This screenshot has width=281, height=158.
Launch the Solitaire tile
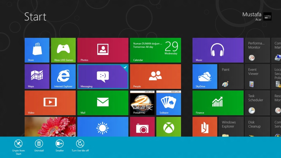(x=169, y=103)
